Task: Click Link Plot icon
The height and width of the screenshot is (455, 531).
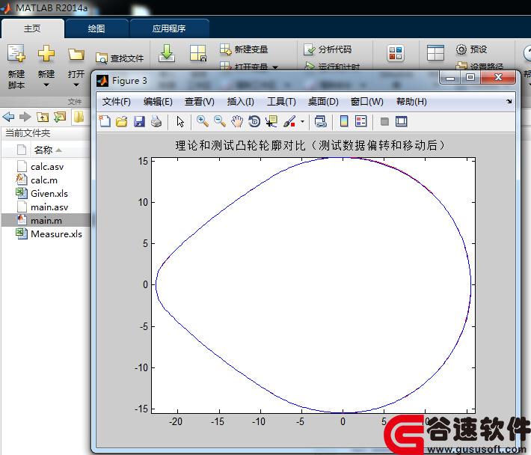Action: 320,121
